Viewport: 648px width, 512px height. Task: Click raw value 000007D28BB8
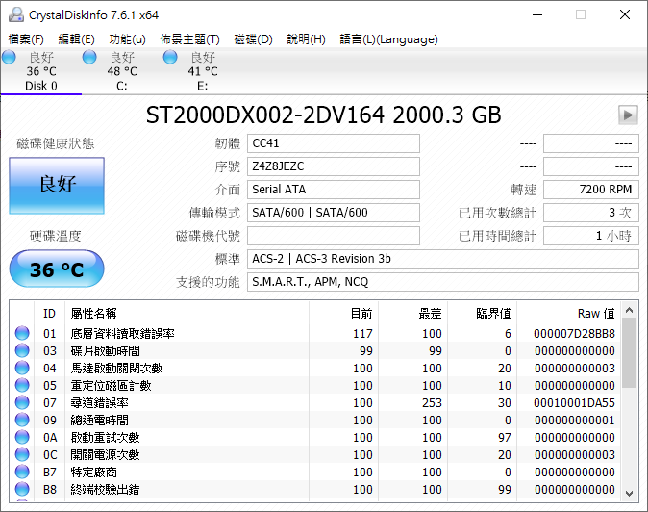point(574,333)
